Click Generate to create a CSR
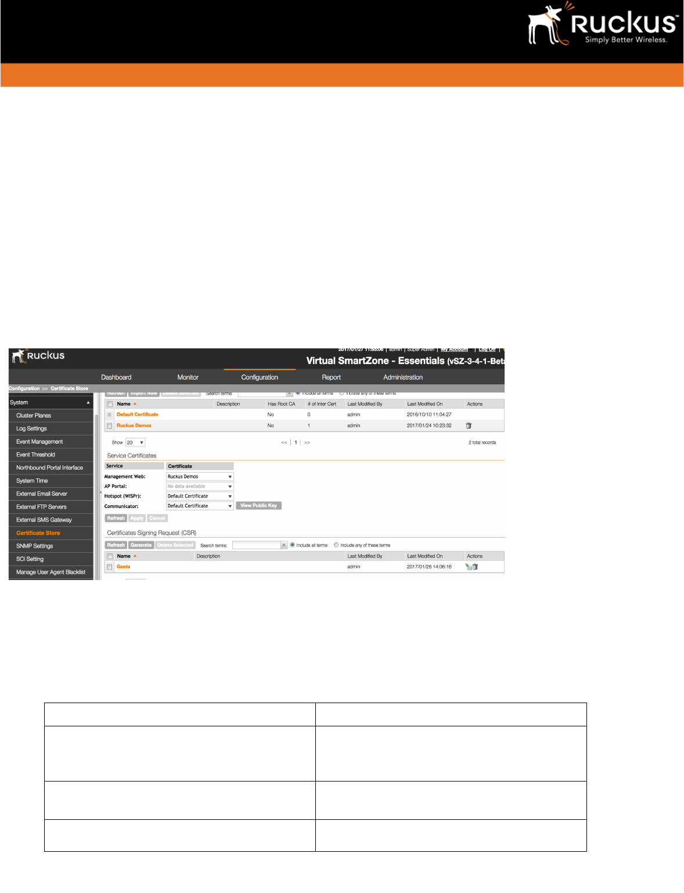The width and height of the screenshot is (684, 893). tap(141, 545)
